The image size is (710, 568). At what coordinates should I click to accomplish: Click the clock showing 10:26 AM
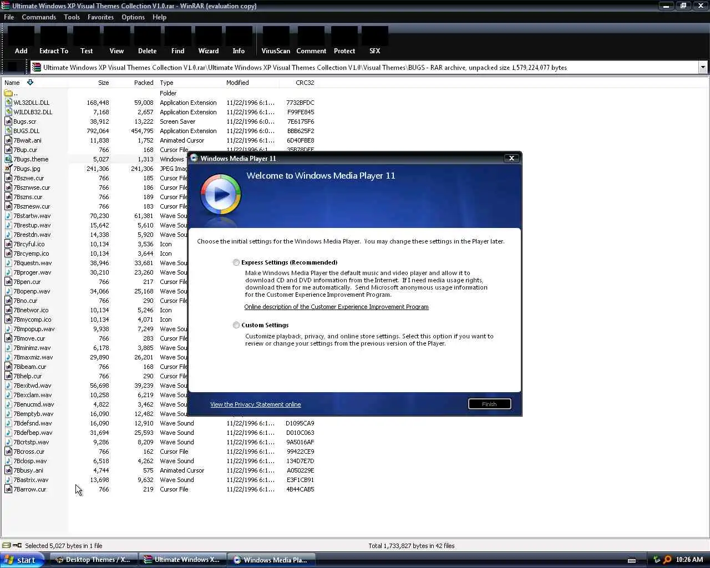click(689, 560)
